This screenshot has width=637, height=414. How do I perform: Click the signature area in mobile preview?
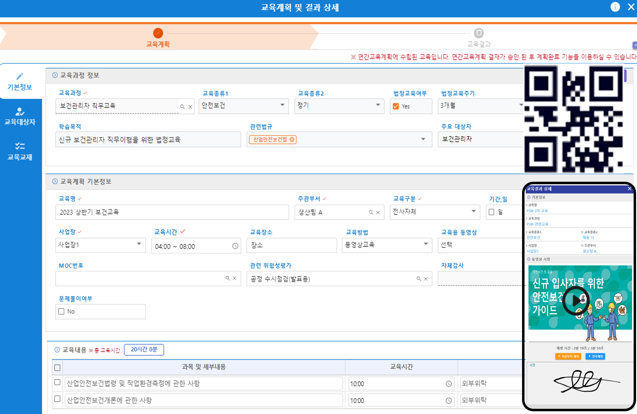[579, 383]
